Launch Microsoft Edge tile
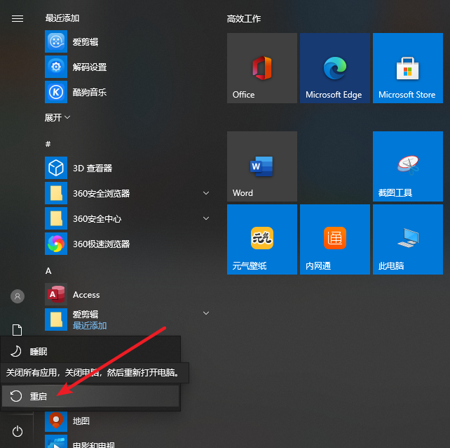 (x=334, y=68)
